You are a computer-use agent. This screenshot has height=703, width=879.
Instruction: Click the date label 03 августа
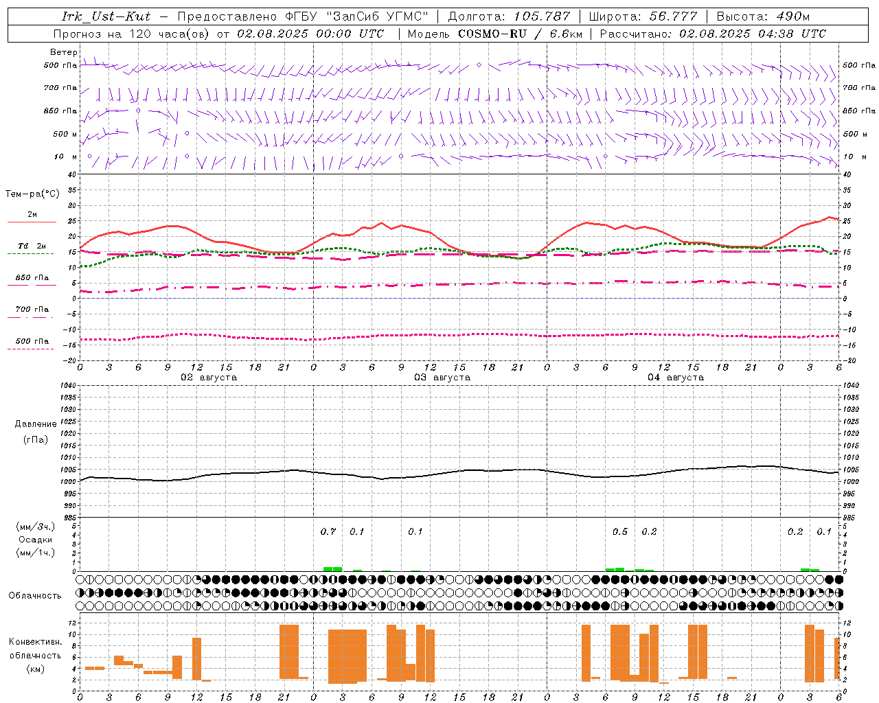click(442, 378)
